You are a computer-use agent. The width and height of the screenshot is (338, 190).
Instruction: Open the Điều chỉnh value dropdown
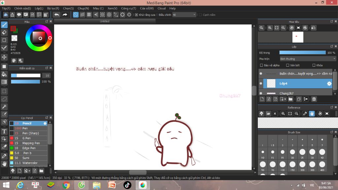(x=184, y=15)
